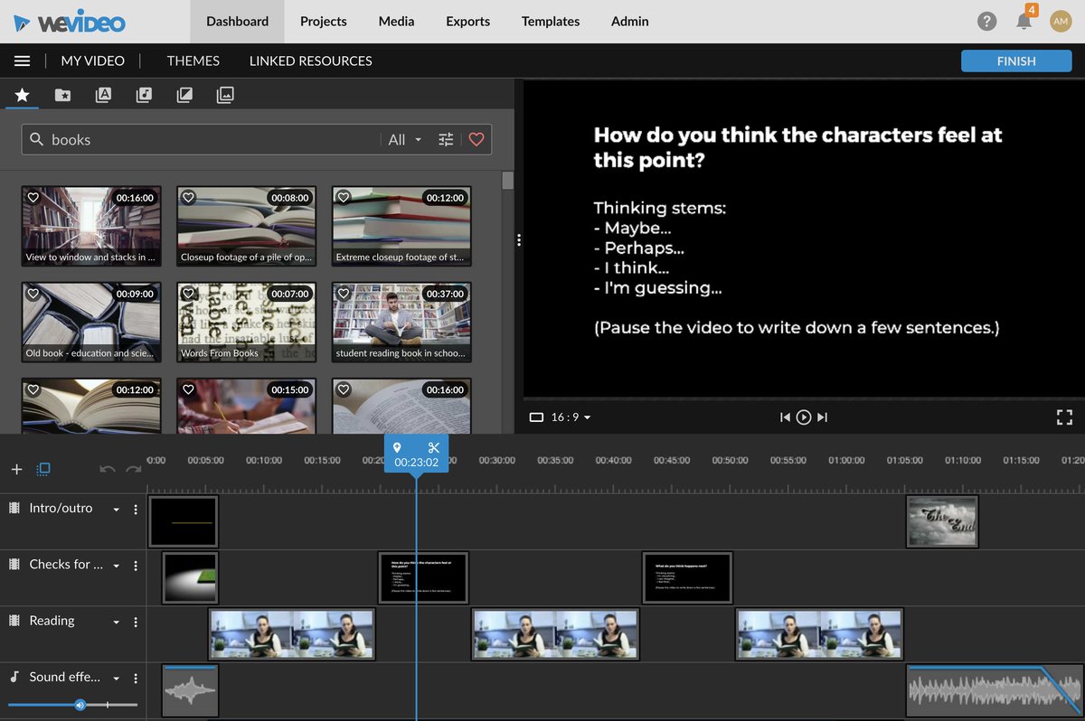Expand the Checks for track dropdown arrow
This screenshot has width=1085, height=721.
tap(116, 566)
